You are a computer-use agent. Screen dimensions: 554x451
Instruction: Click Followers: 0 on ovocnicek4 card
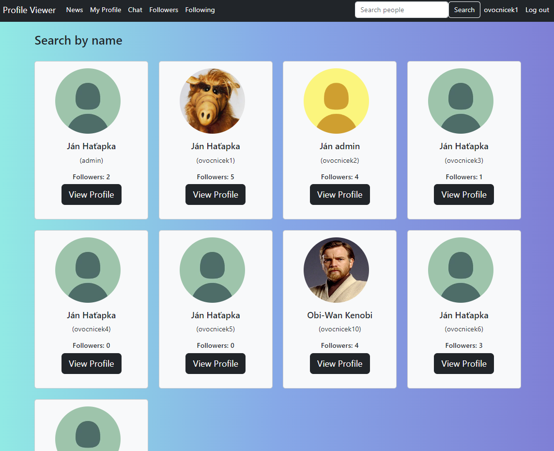pos(92,345)
